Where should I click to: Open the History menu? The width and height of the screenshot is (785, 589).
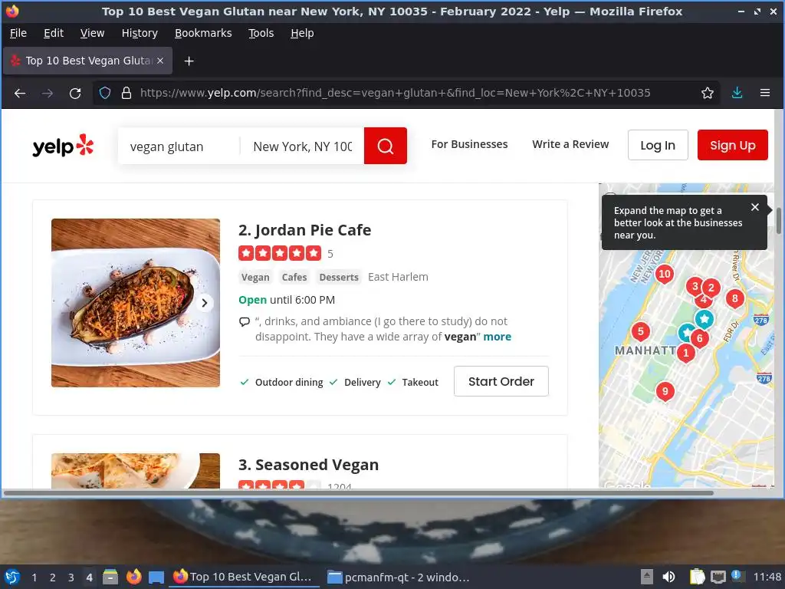coord(140,33)
